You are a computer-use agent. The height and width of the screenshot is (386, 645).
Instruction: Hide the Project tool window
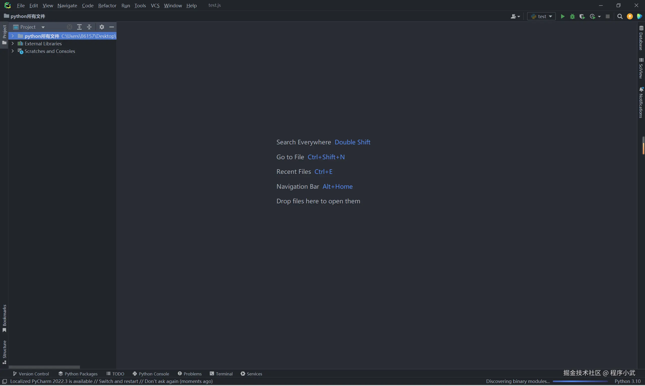(112, 27)
